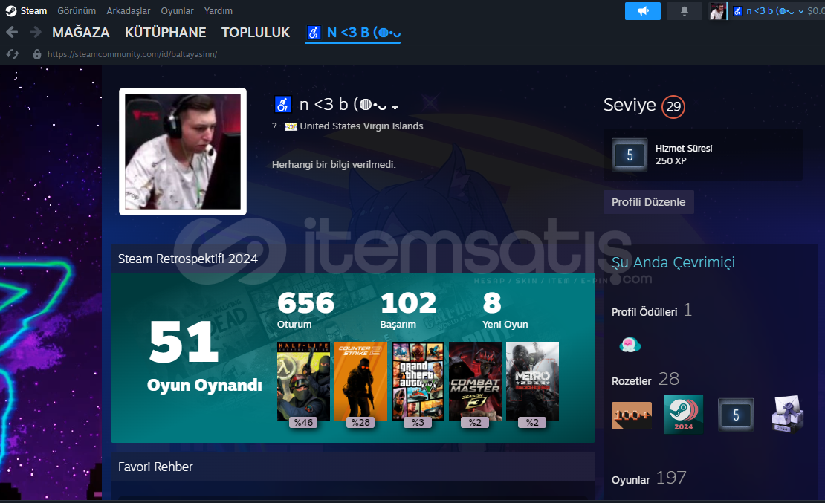825x503 pixels.
Task: Click the steamcommunity.com URL address
Action: coord(132,54)
